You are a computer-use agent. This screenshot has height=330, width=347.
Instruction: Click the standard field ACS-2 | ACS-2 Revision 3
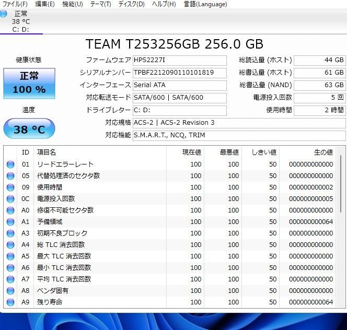pyautogui.click(x=239, y=123)
